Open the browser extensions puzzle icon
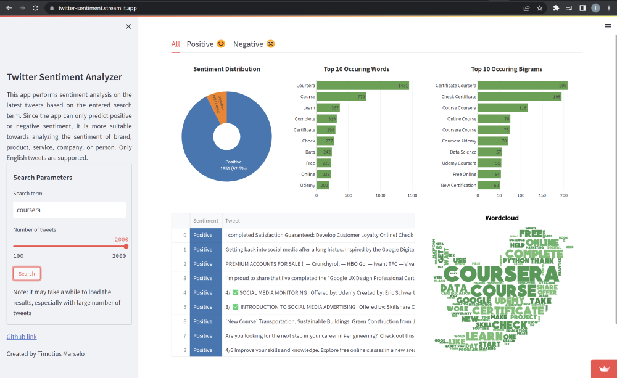 556,8
